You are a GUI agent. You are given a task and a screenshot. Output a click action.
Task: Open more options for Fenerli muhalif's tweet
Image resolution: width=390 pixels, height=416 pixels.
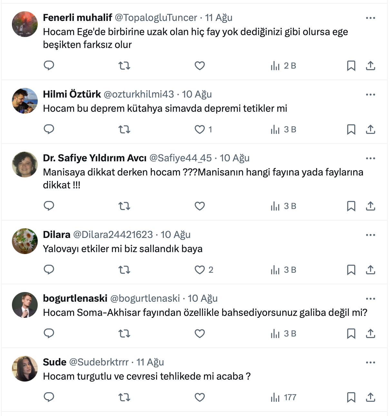[371, 18]
